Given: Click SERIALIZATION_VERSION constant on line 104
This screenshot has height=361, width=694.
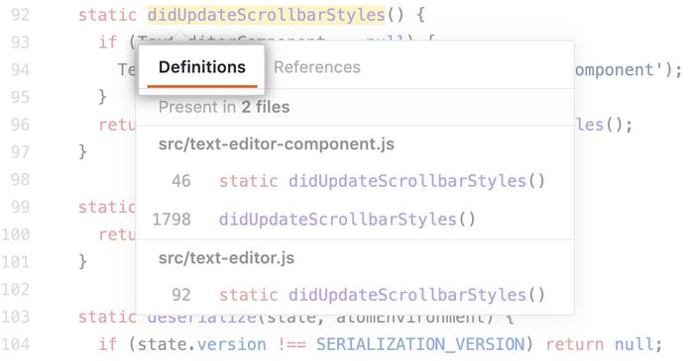Looking at the screenshot, I should 420,344.
